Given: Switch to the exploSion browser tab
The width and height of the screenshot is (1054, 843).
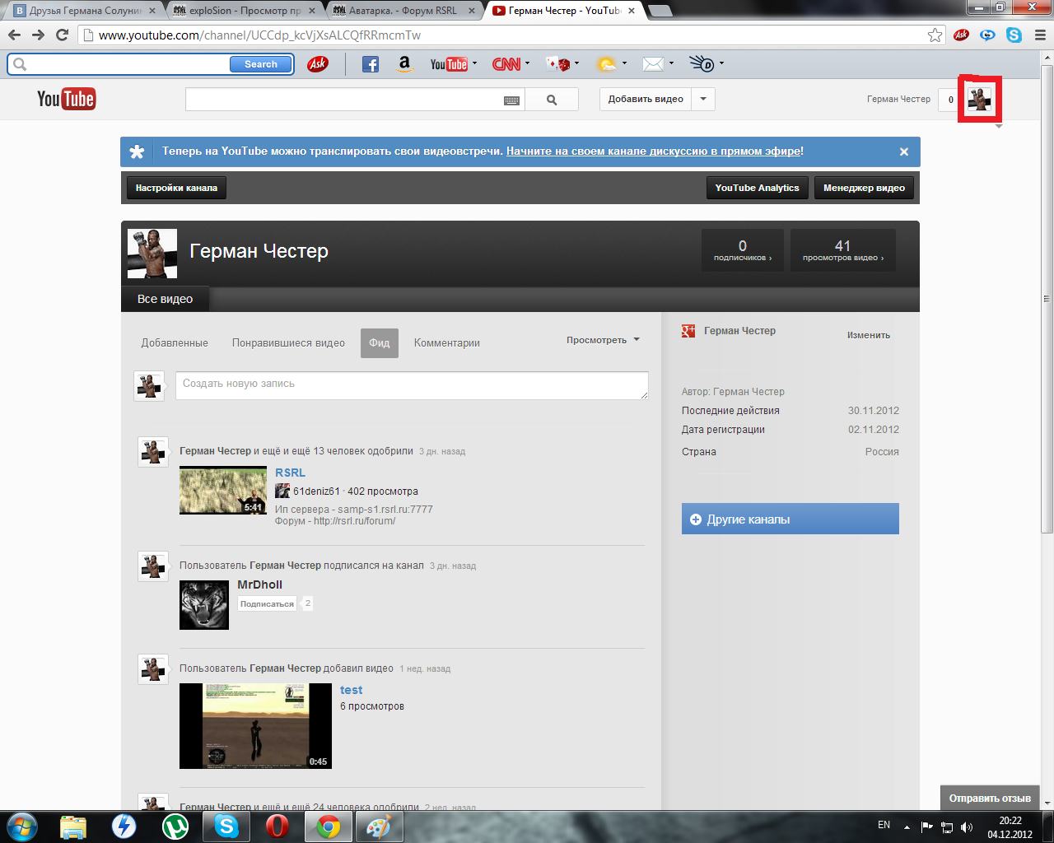Looking at the screenshot, I should click(245, 11).
